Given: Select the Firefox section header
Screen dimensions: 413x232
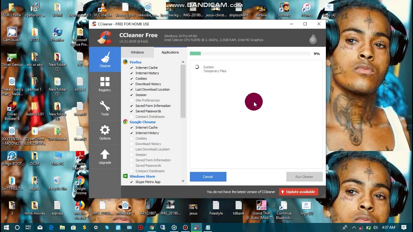Looking at the screenshot, I should click(136, 62).
